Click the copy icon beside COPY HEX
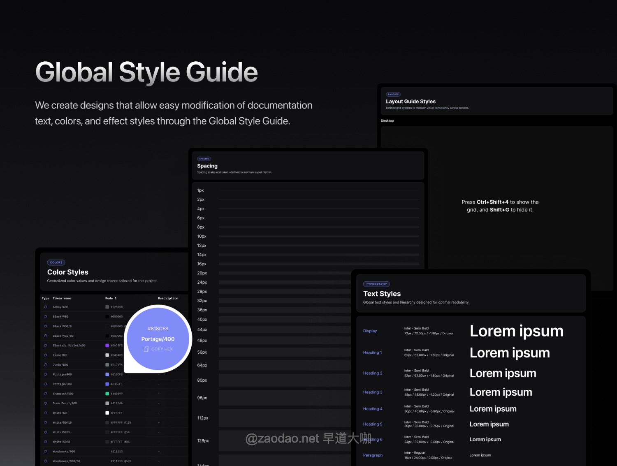Screen dimensions: 617x466 pyautogui.click(x=146, y=349)
